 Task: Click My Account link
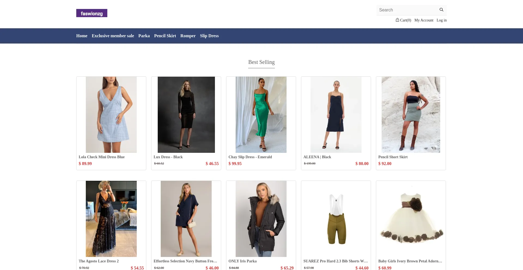[x=424, y=20]
